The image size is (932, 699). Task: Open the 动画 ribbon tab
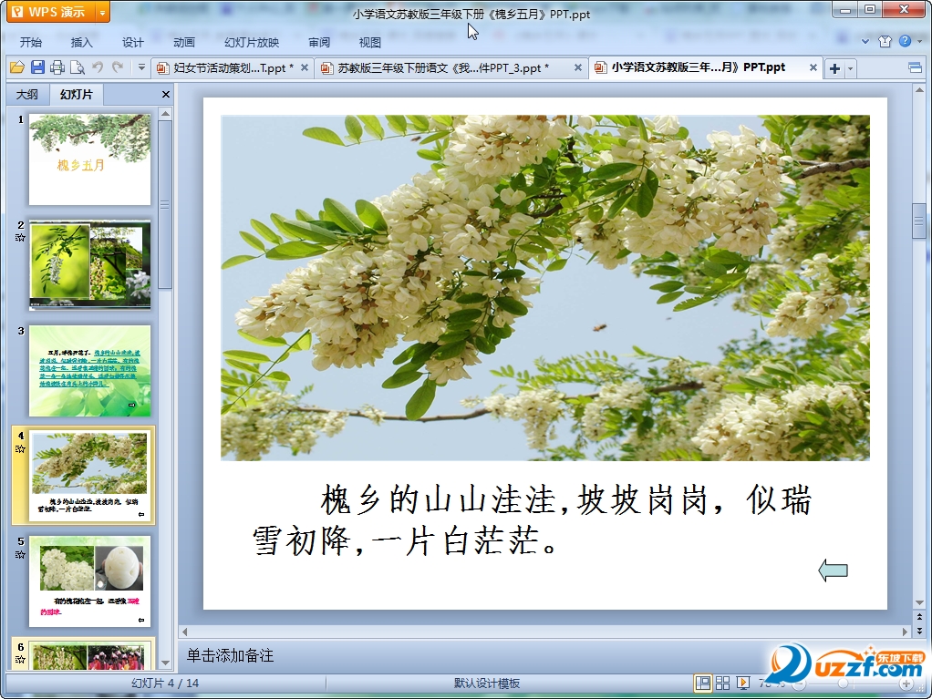click(183, 42)
